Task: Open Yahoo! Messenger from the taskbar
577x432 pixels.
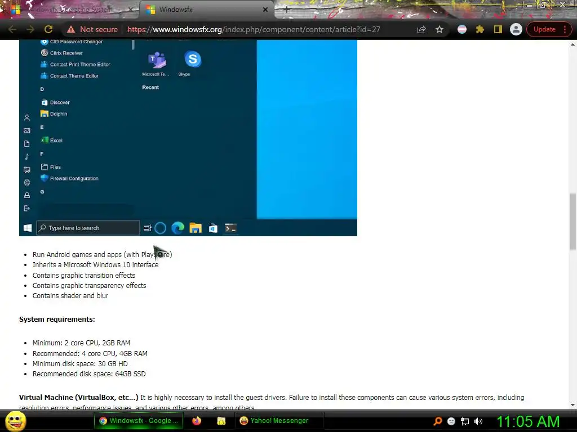Action: click(x=279, y=421)
